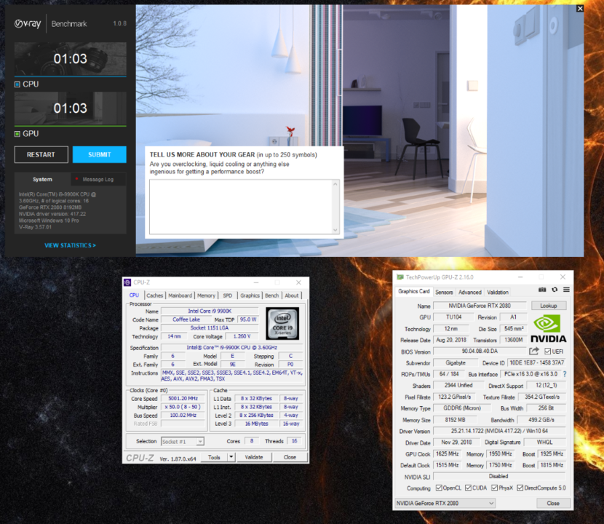Image resolution: width=604 pixels, height=524 pixels.
Task: Click the text box scrollbar down arrow
Action: pos(335,230)
